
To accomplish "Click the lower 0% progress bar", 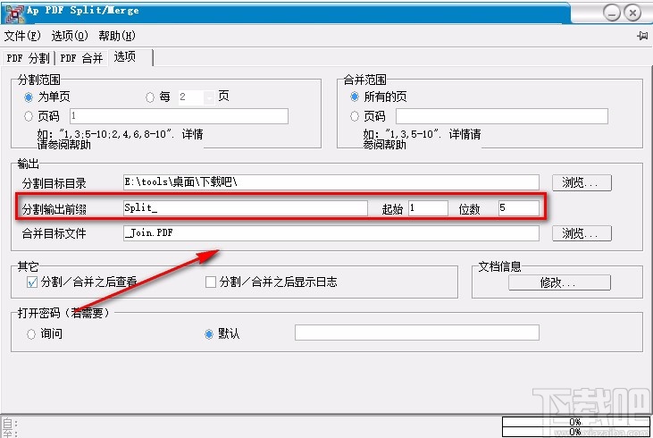I will [575, 432].
